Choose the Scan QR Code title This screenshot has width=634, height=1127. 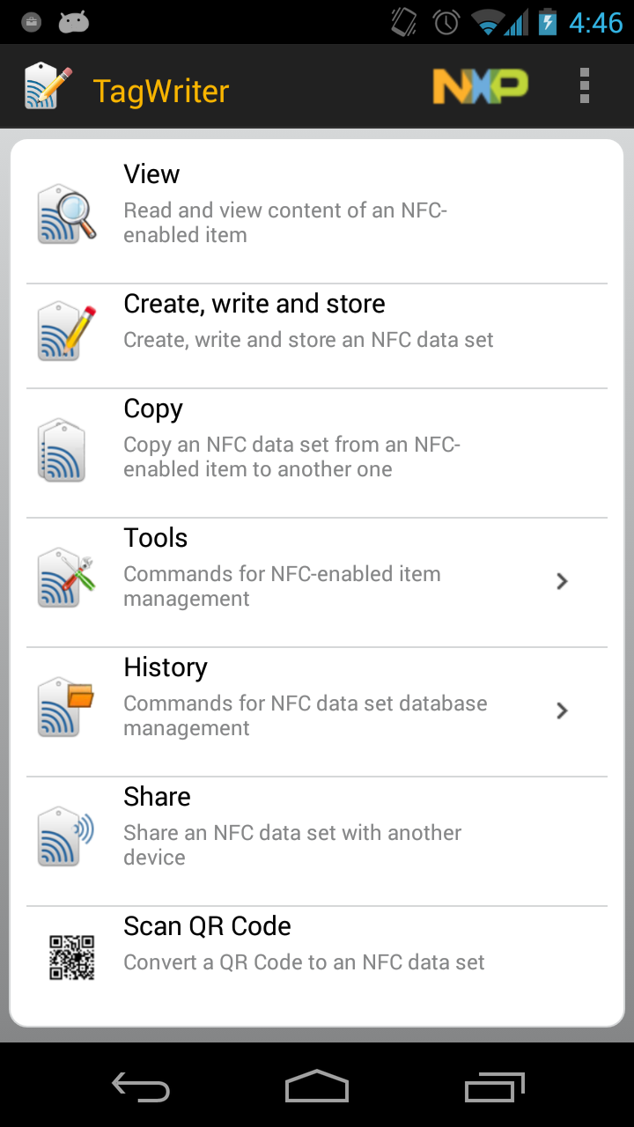click(207, 926)
